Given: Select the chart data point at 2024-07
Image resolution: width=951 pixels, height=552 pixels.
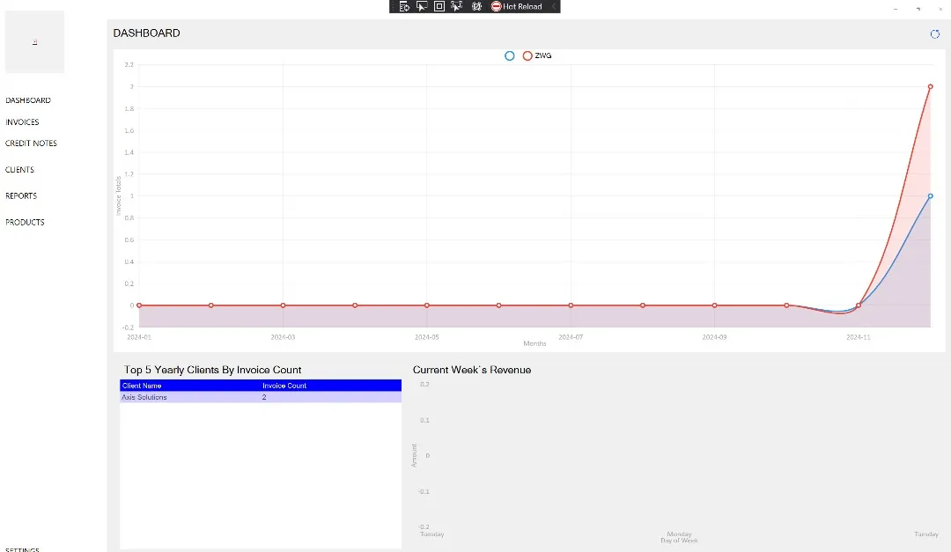Looking at the screenshot, I should pos(571,305).
